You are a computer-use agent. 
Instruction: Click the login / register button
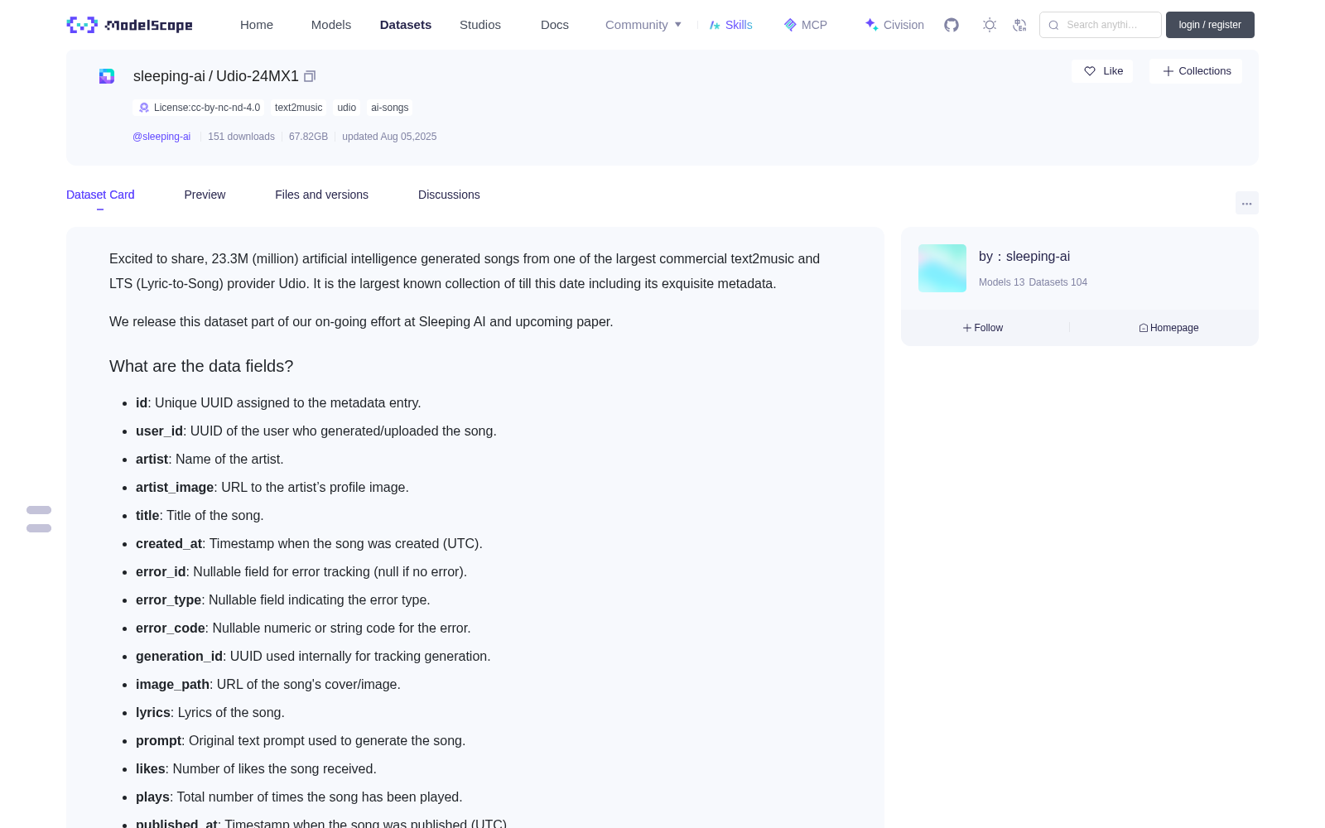pos(1210,25)
